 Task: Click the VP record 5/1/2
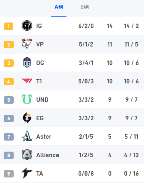[x=86, y=44]
